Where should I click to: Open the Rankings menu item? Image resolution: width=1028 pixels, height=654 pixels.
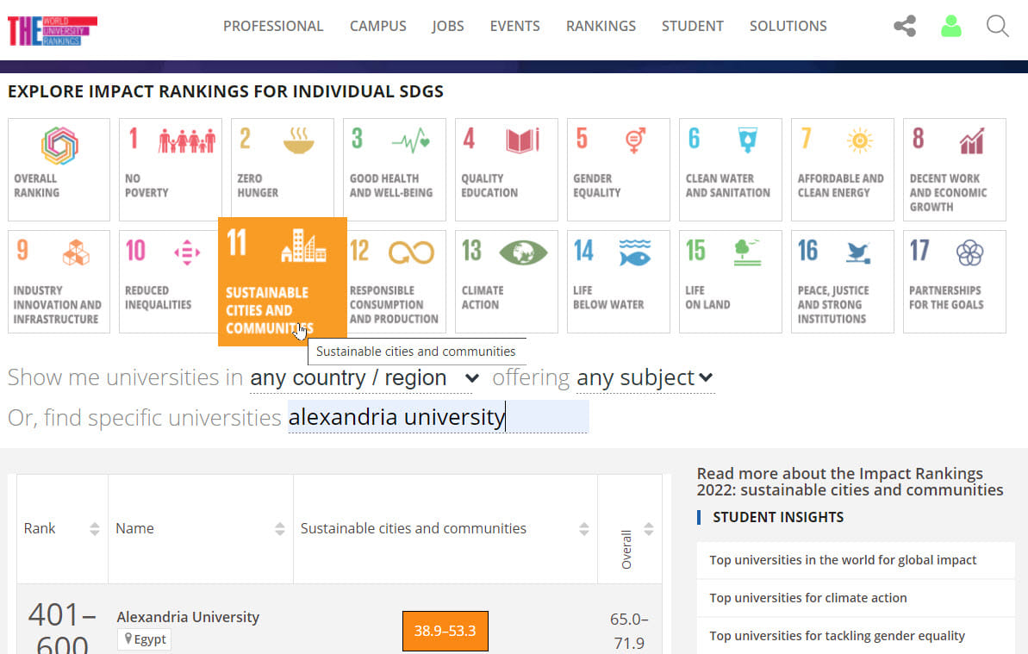tap(601, 26)
